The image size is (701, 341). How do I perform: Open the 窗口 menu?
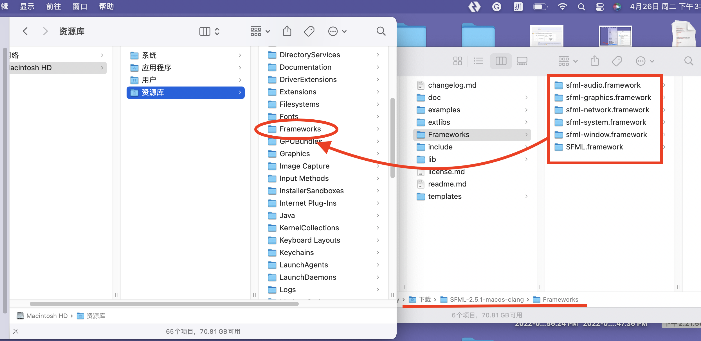point(80,6)
